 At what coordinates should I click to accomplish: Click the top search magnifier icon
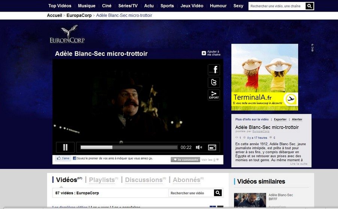click(309, 6)
